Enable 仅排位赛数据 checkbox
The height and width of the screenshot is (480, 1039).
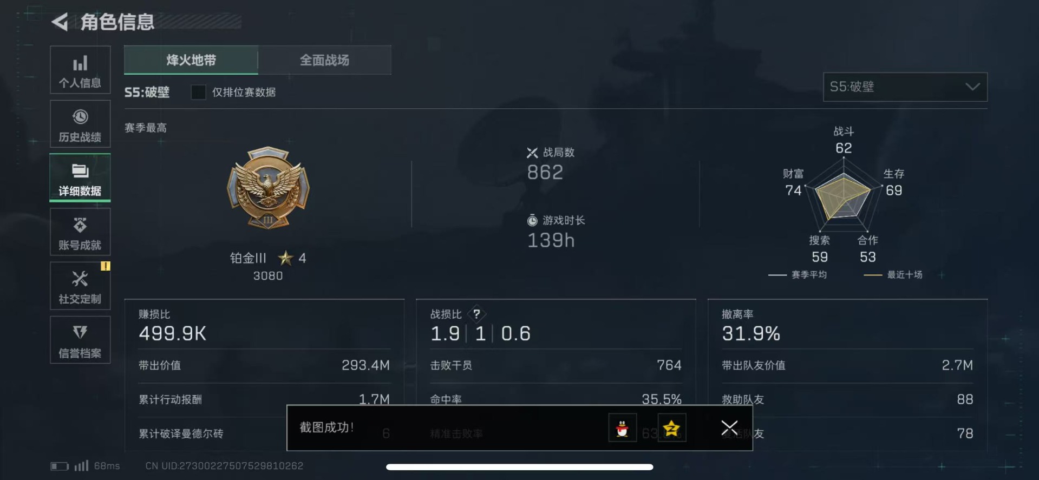pos(198,92)
